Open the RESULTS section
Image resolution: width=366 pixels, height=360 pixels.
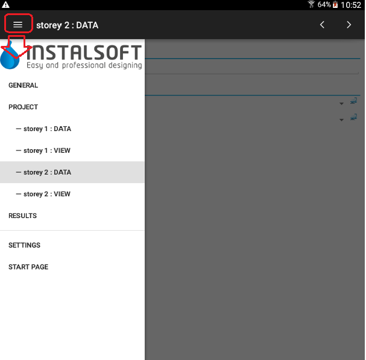pyautogui.click(x=23, y=216)
